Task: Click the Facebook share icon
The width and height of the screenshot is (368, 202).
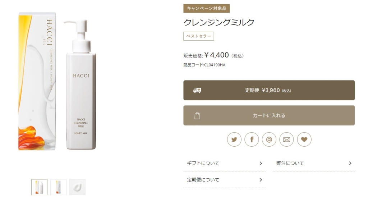Action: (252, 139)
